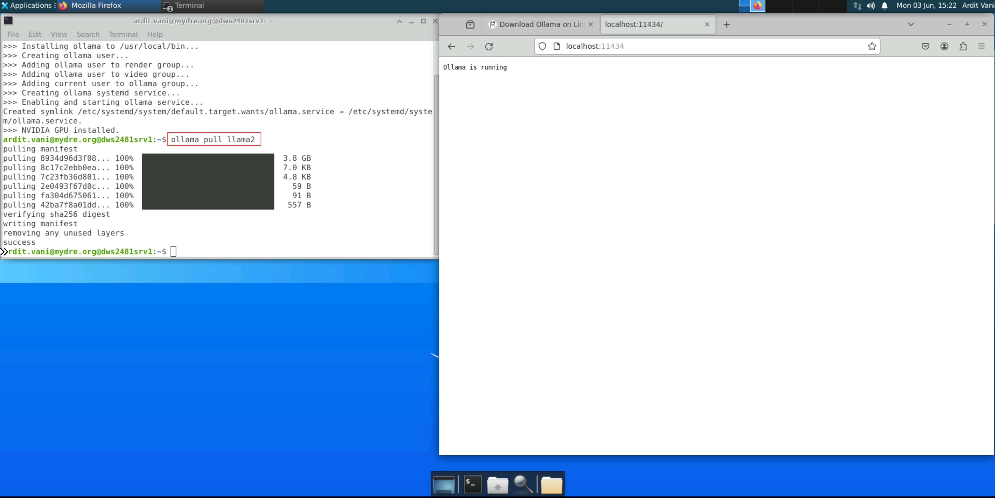Open the terminal Search menu
This screenshot has height=498, width=995.
88,34
